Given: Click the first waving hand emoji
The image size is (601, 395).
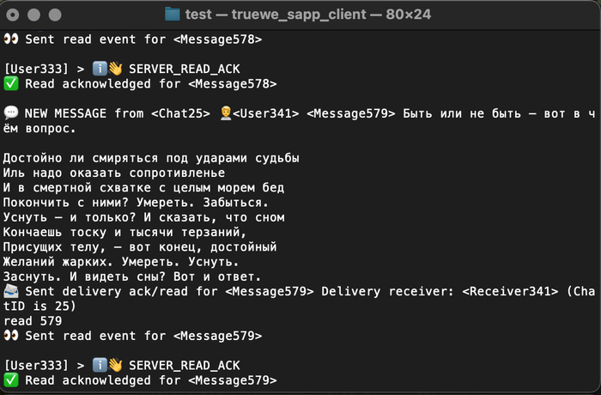Looking at the screenshot, I should [115, 69].
